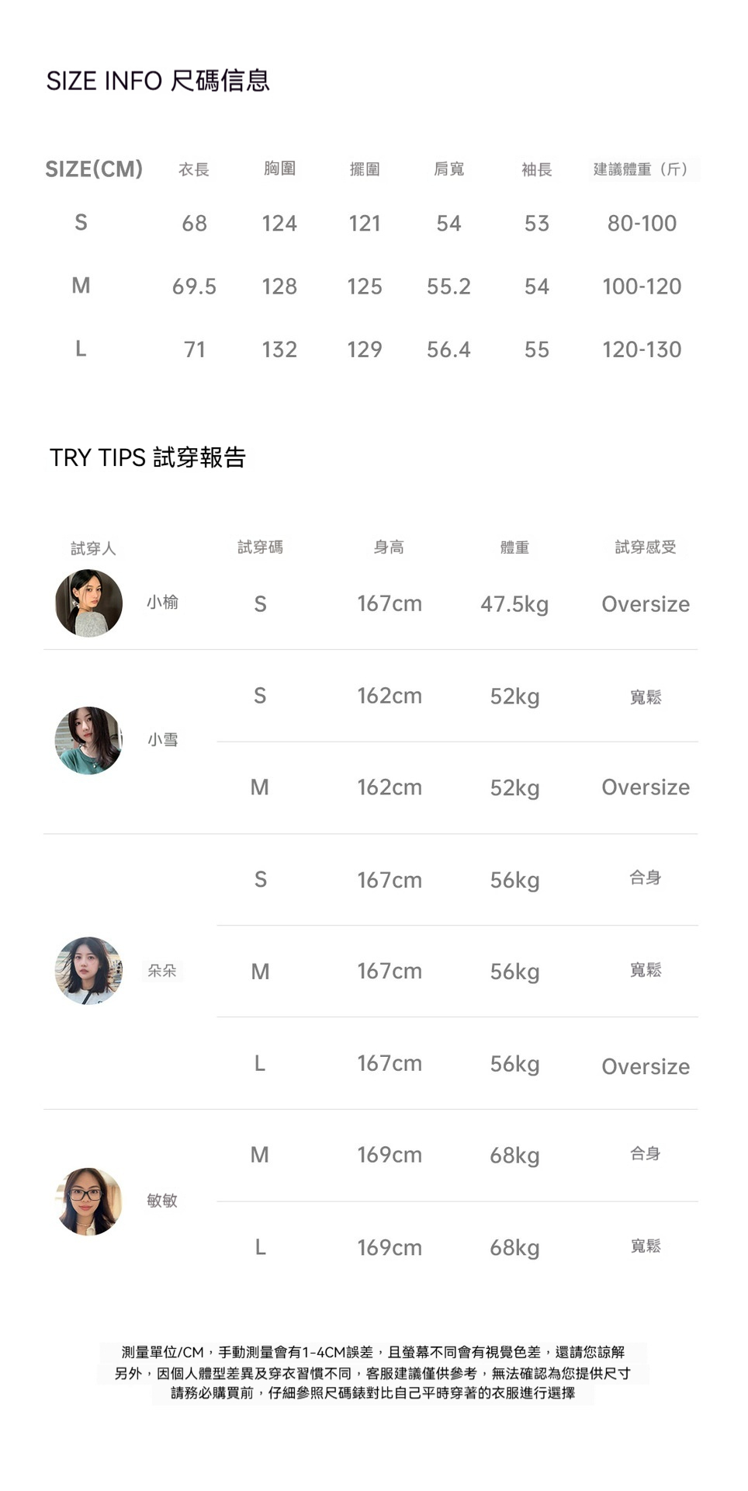Click the name label 朵朵
This screenshot has height=1491, width=748.
(x=162, y=971)
